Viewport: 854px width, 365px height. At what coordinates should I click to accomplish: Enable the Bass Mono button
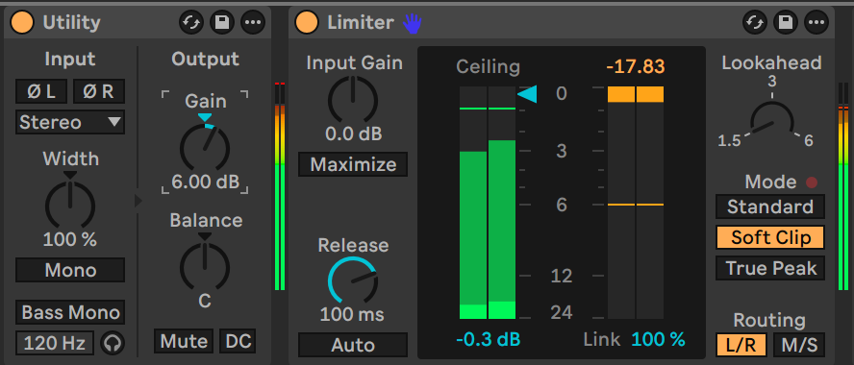[x=70, y=312]
